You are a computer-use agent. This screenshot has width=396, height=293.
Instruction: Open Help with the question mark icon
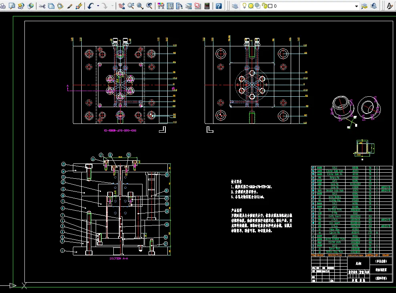click(x=219, y=6)
